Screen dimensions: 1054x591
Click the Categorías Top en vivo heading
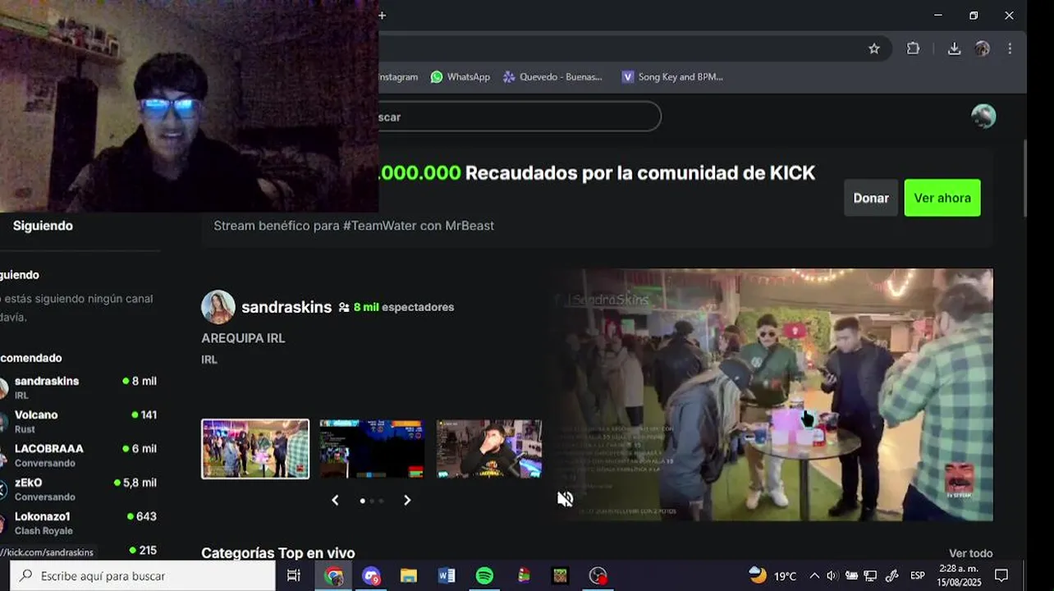point(278,553)
